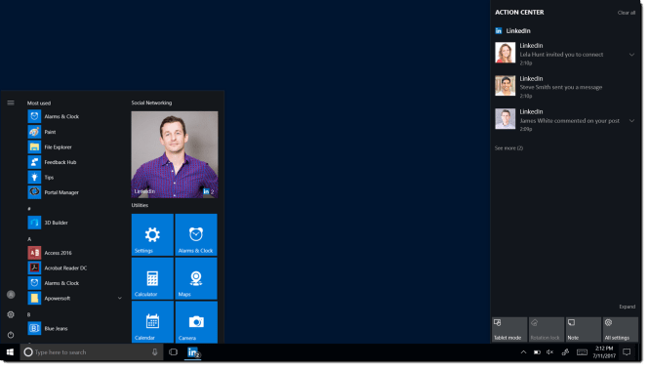The height and width of the screenshot is (370, 649).
Task: Click the letter A section header
Action: coord(29,240)
